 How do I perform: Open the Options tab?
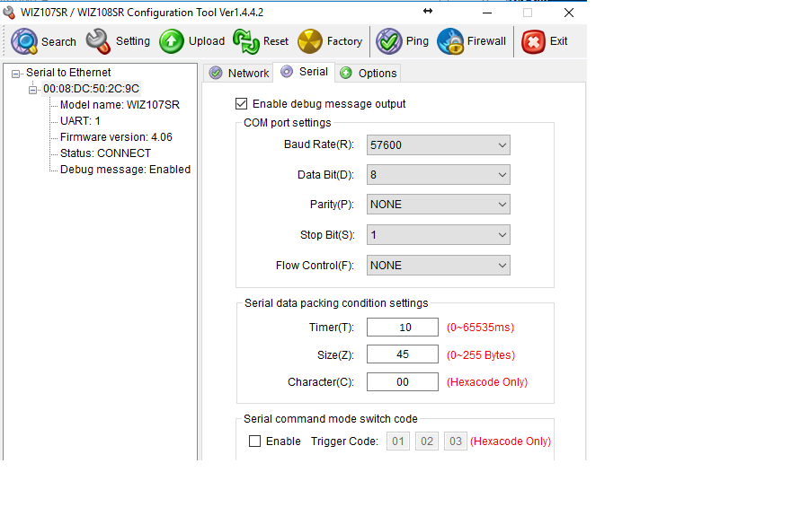click(x=368, y=74)
